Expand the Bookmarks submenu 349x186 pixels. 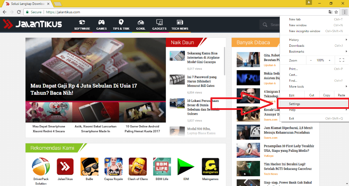346,51
